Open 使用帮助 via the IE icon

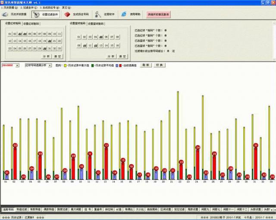pyautogui.click(x=124, y=14)
